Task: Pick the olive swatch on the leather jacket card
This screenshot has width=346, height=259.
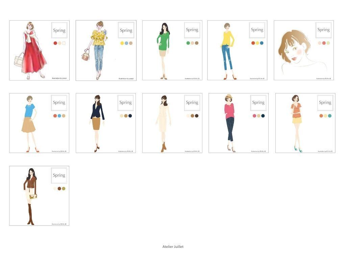Action: point(64,189)
